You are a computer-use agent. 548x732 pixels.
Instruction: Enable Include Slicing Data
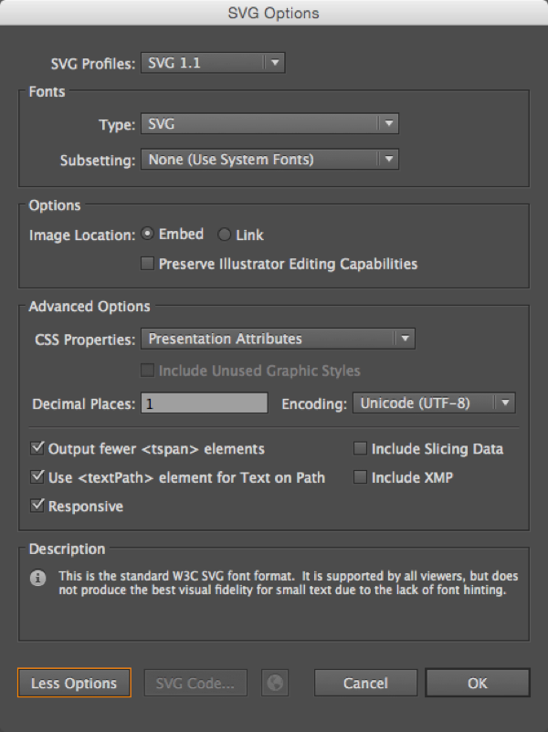click(x=361, y=449)
